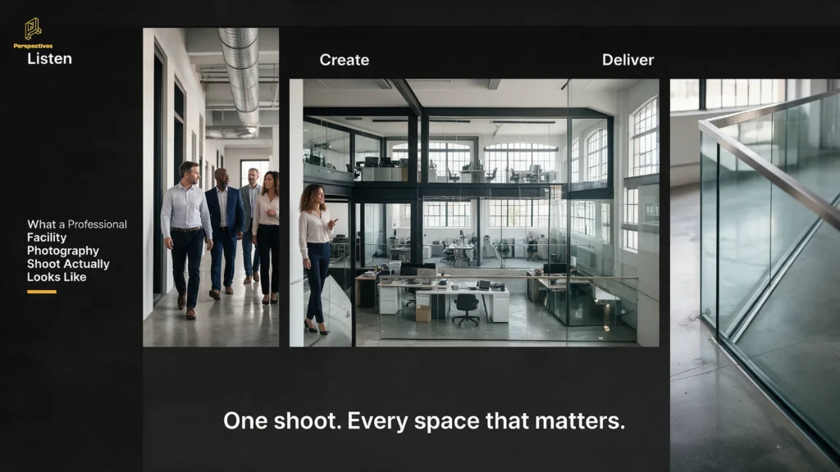
Task: Click the Perspectives brand name text
Action: click(33, 46)
